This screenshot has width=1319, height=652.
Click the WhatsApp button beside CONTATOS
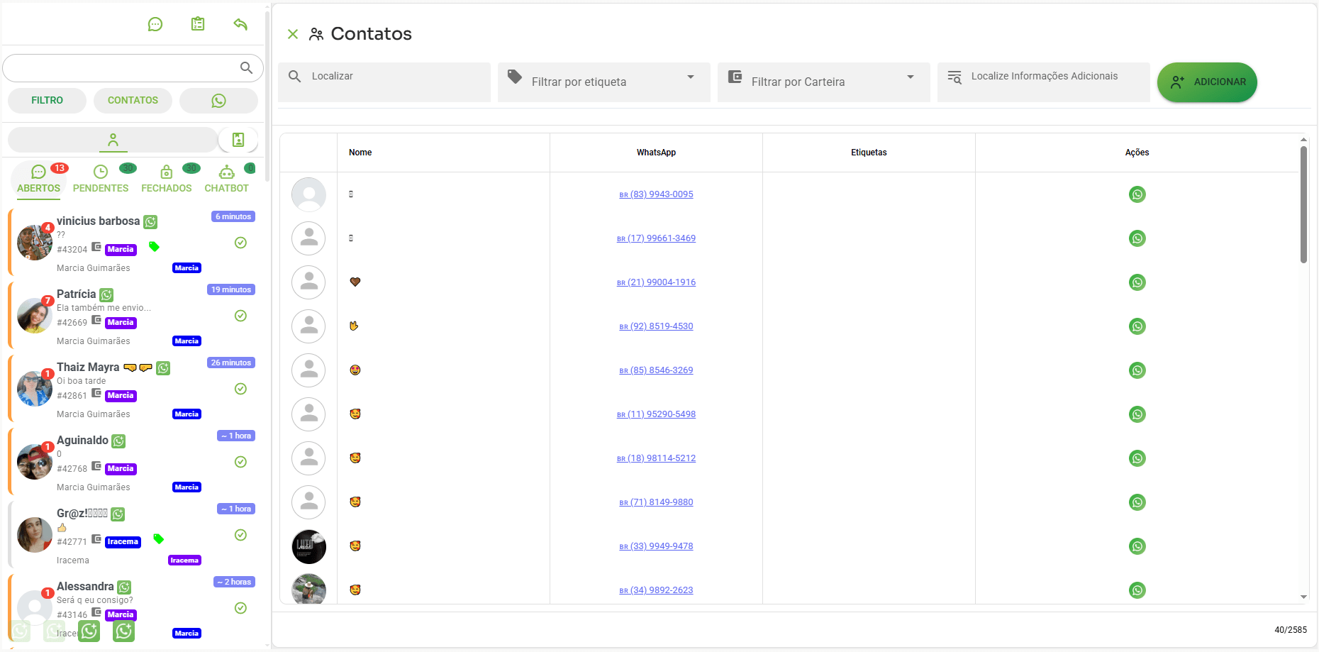click(218, 101)
